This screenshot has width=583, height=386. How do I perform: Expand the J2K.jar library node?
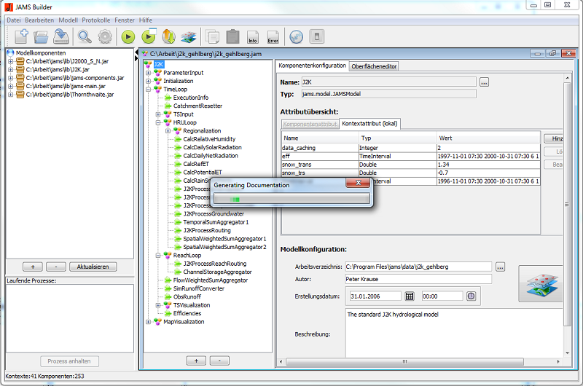tap(10, 70)
